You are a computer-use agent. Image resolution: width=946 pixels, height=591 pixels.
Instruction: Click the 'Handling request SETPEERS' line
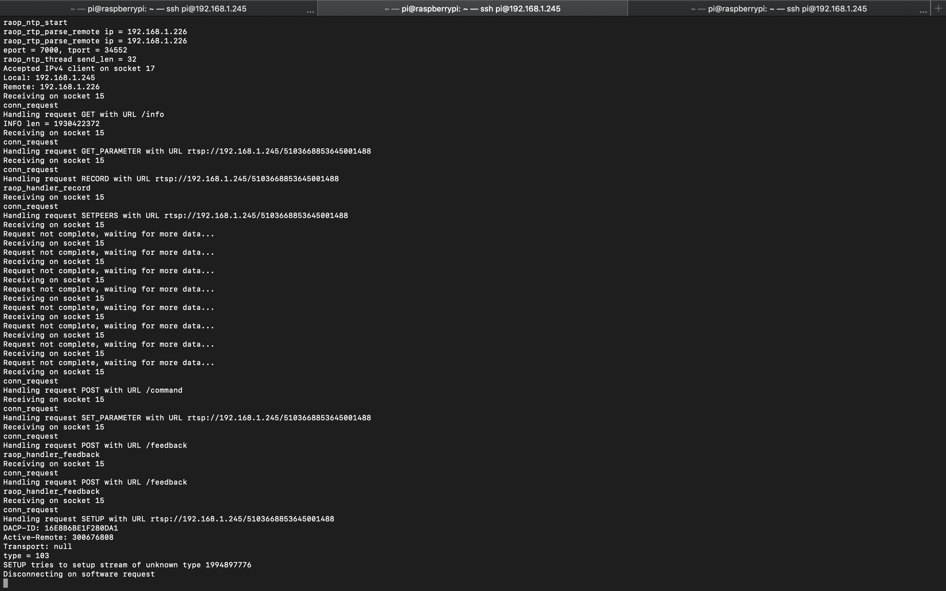(x=175, y=215)
